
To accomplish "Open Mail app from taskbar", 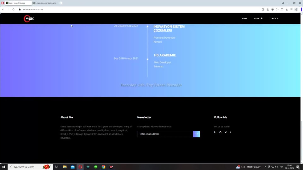I will tap(72, 167).
